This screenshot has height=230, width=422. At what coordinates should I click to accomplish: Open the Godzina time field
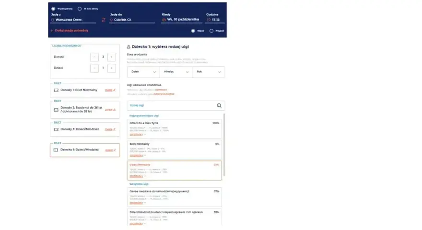point(215,20)
